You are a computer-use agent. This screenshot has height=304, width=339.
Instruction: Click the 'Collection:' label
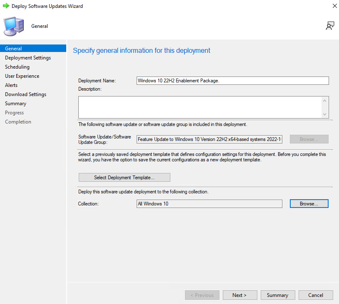(88, 204)
